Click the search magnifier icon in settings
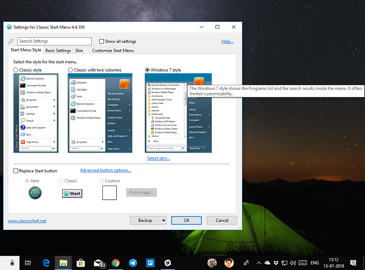The height and width of the screenshot is (270, 365). pyautogui.click(x=11, y=41)
